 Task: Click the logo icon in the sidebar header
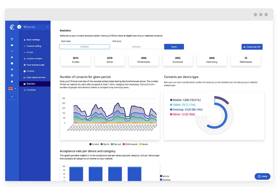pos(12,27)
